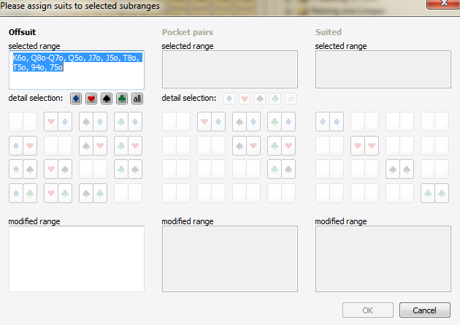
Task: Toggle club-heart combo in Offsuit grid
Action: [x=129, y=145]
